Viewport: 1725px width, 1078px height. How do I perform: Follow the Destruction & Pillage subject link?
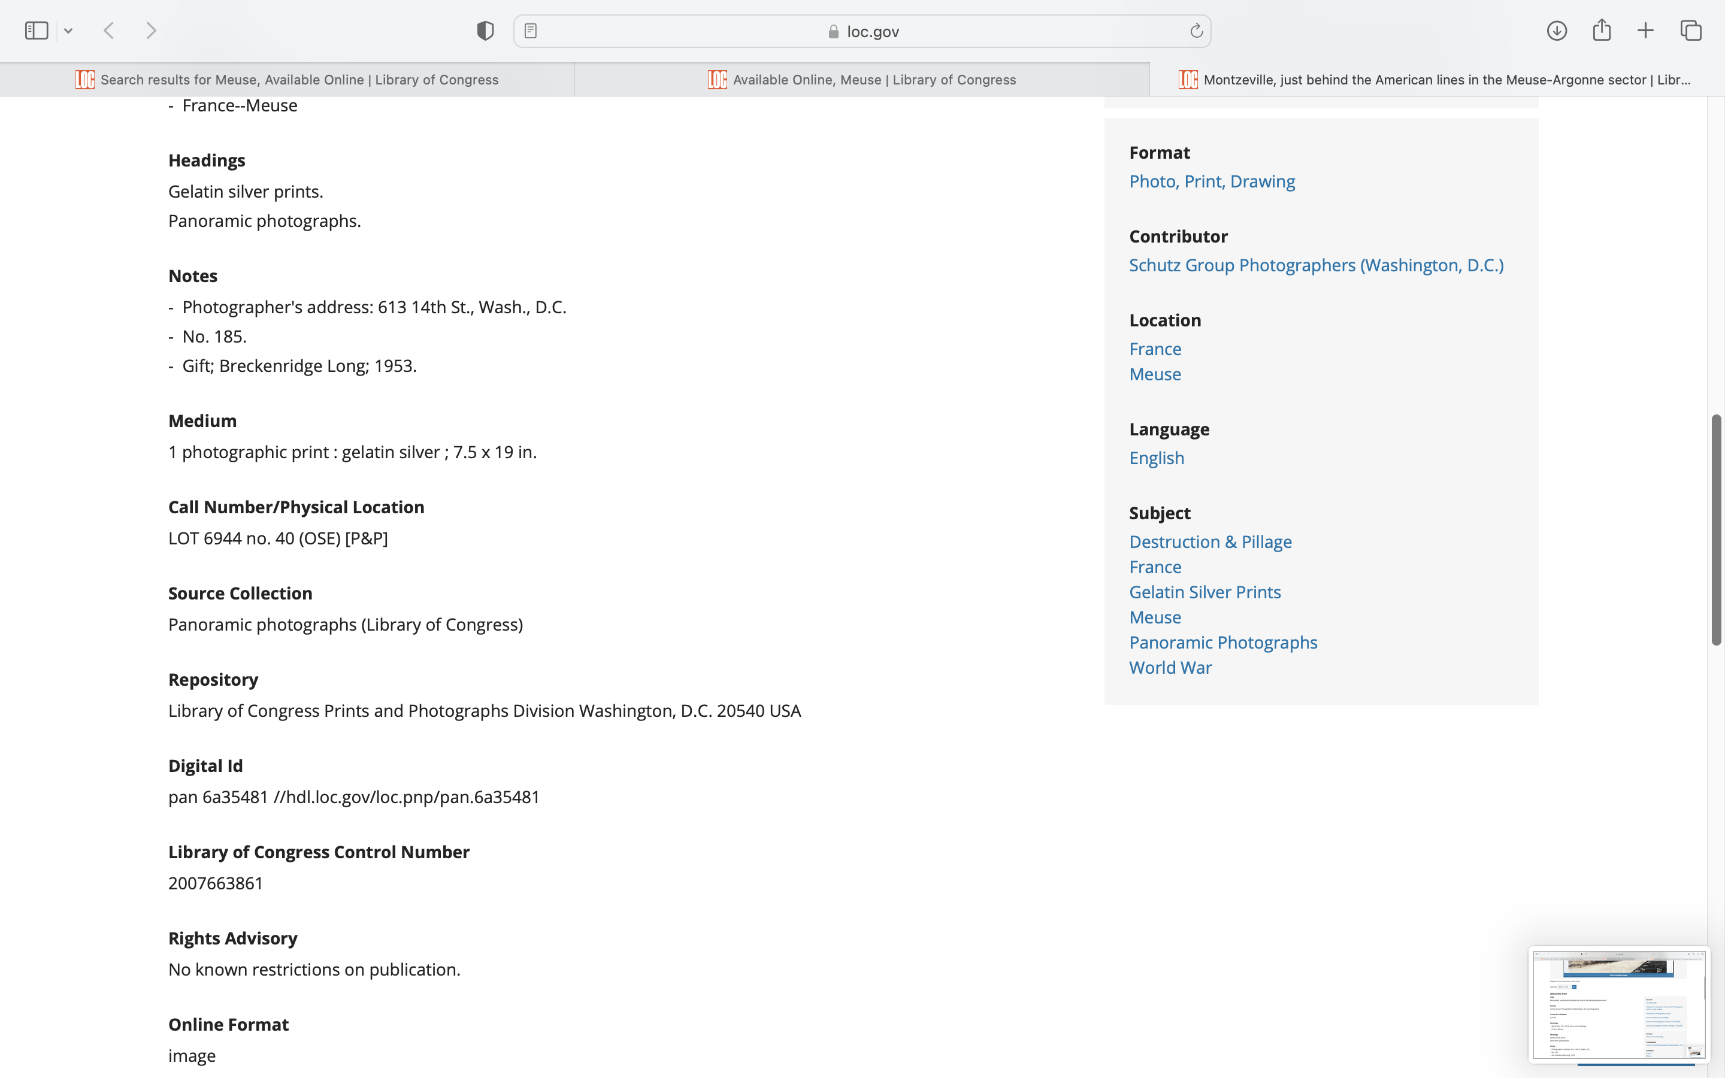pyautogui.click(x=1210, y=542)
